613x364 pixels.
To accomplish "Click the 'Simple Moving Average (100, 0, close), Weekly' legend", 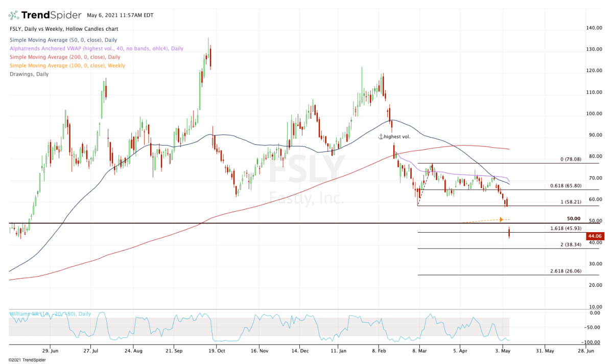I will (x=67, y=65).
